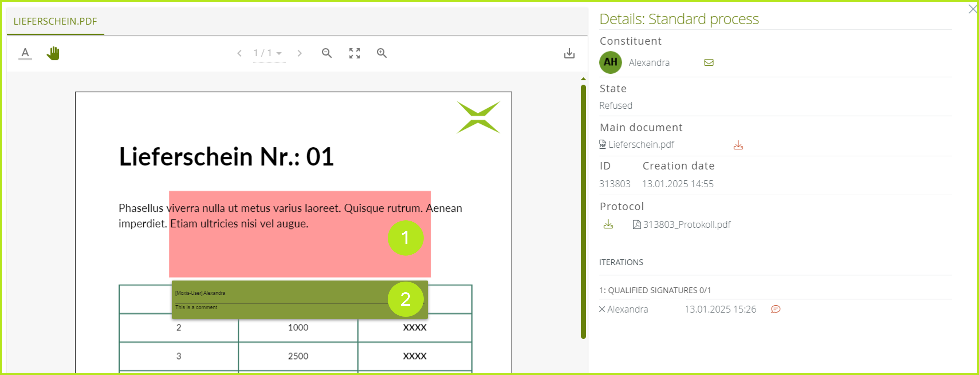Screen dimensions: 979x375
Task: Go to the next page
Action: (299, 53)
